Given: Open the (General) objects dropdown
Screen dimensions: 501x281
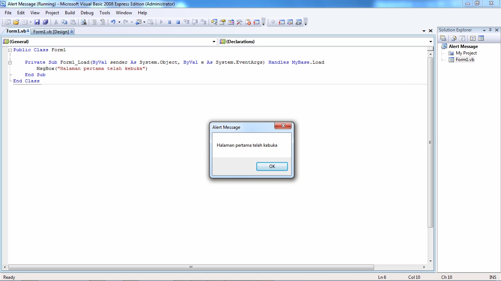Looking at the screenshot, I should (214, 41).
